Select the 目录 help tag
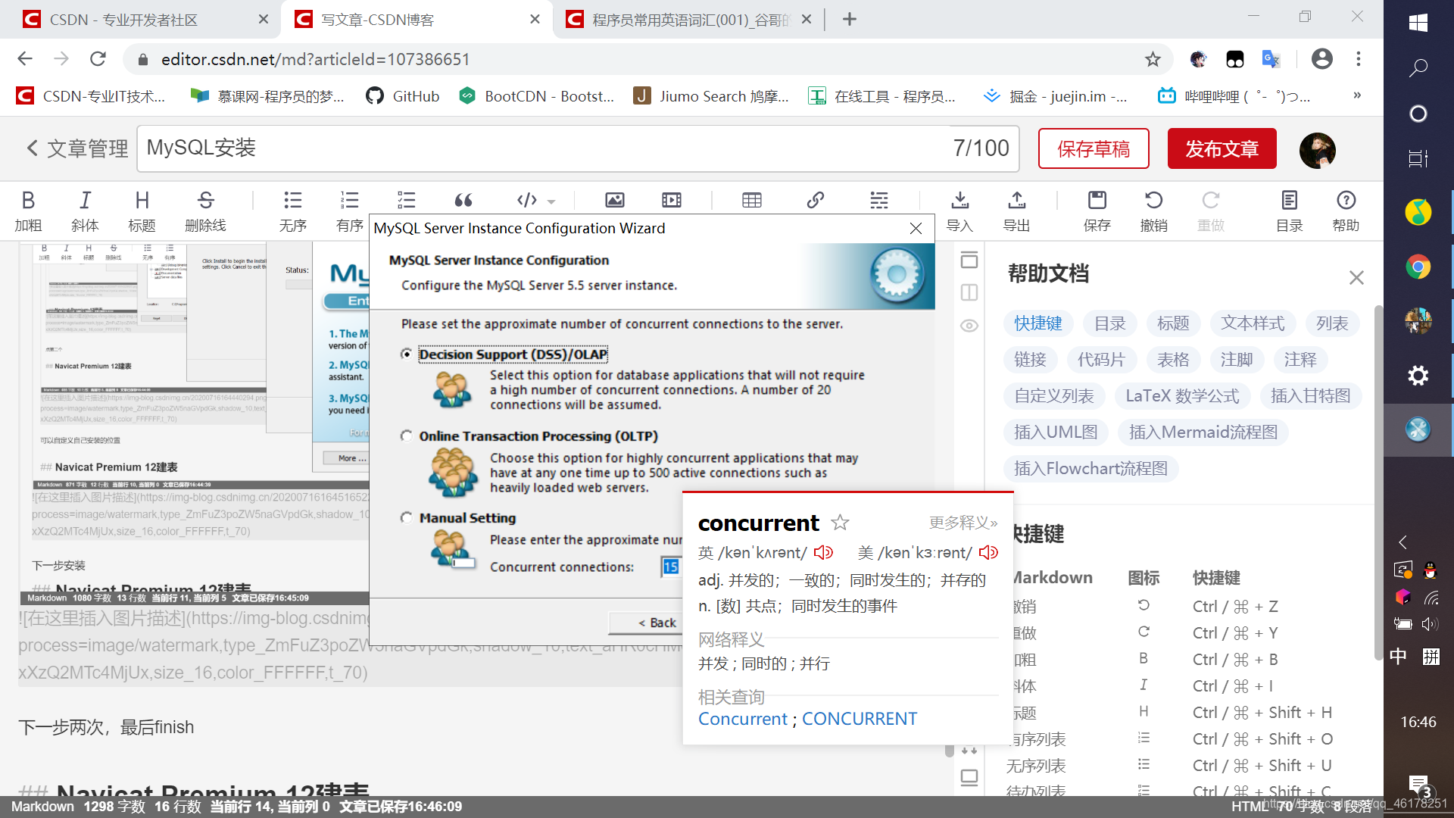Screen dimensions: 1454x818 pyautogui.click(x=1109, y=323)
